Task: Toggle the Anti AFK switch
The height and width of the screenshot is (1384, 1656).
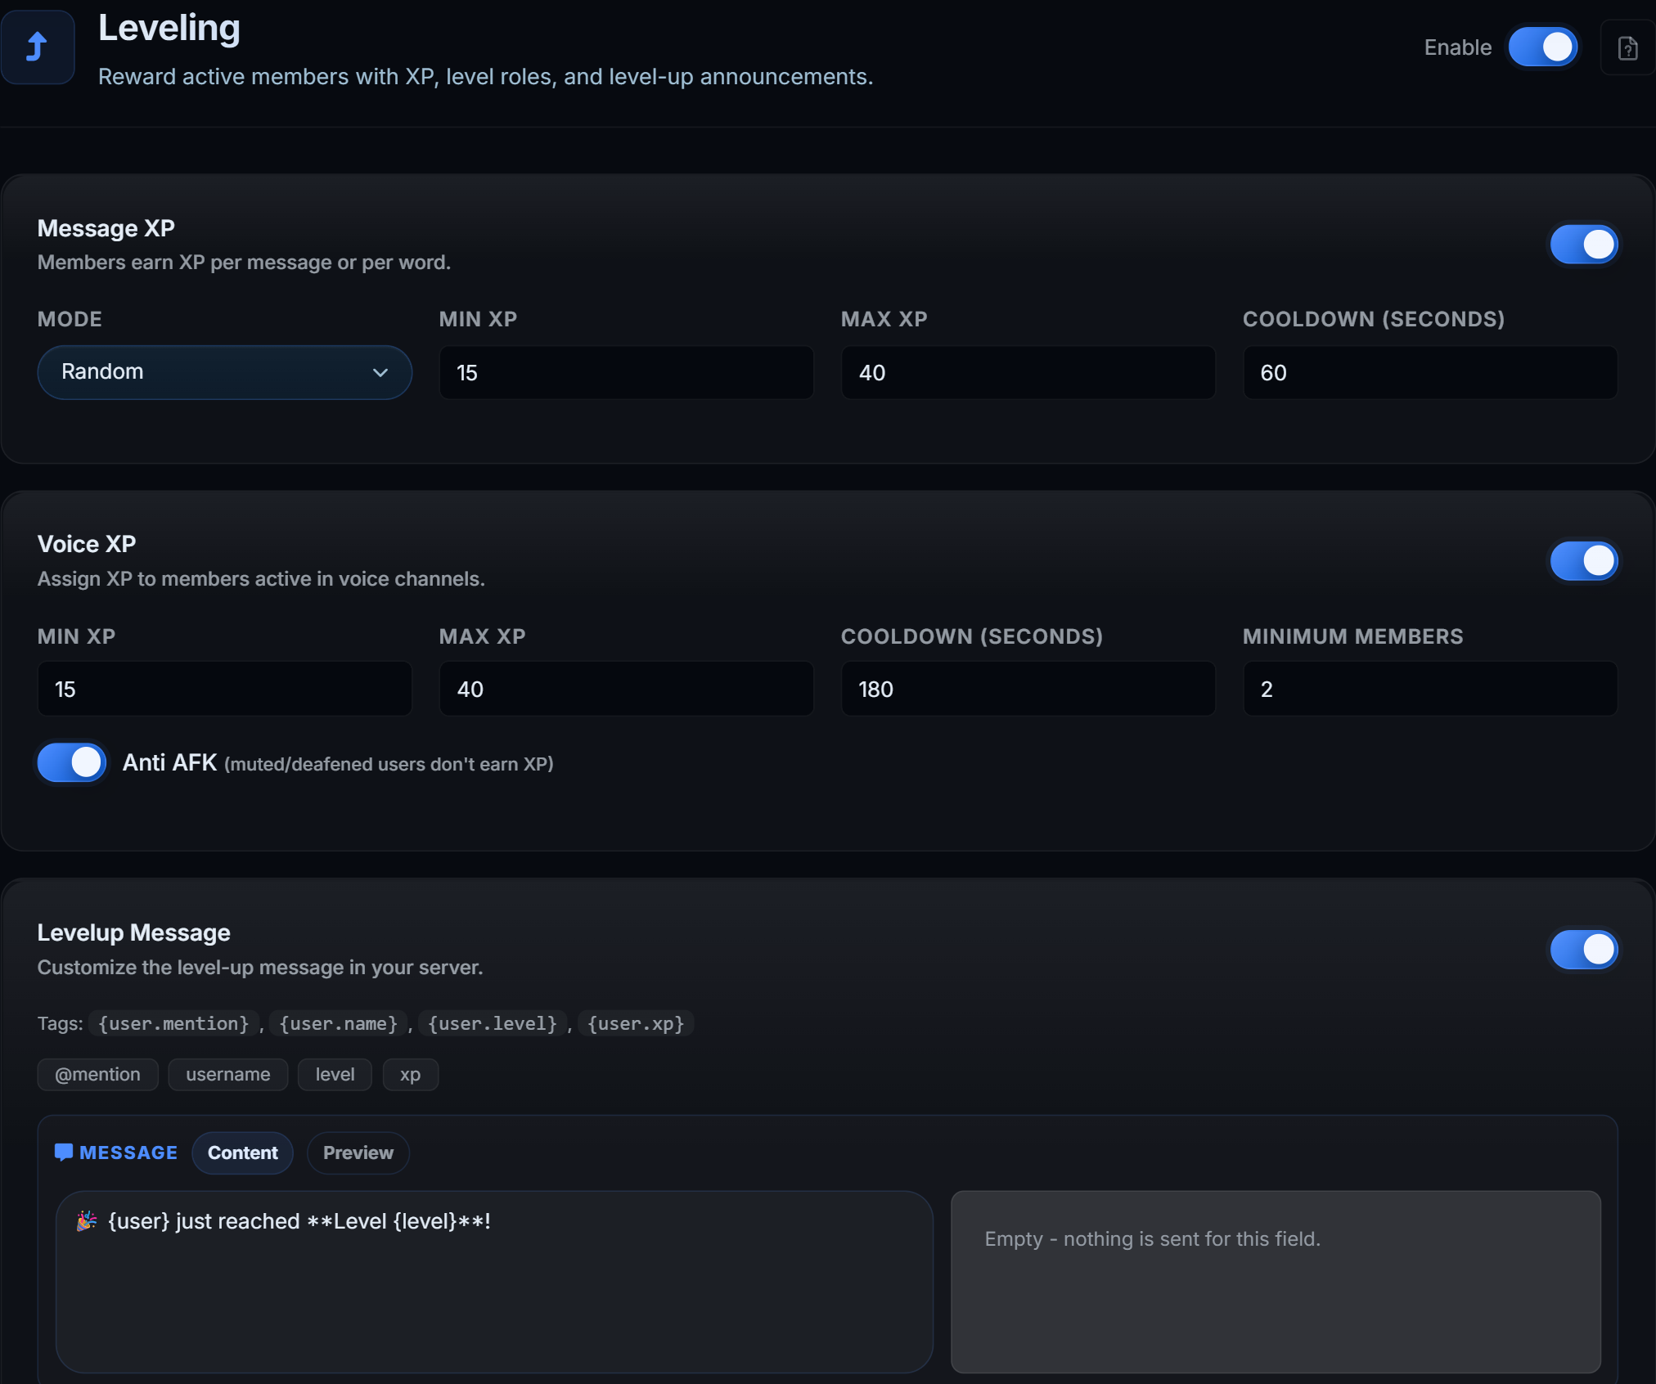Action: 72,762
